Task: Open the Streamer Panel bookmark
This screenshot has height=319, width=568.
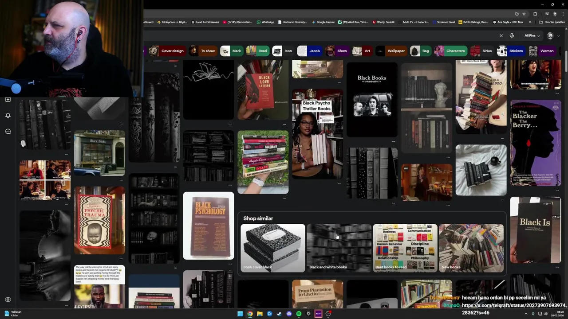Action: click(x=443, y=22)
